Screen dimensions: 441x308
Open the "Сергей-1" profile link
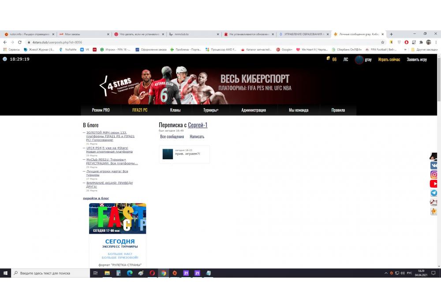coord(198,125)
